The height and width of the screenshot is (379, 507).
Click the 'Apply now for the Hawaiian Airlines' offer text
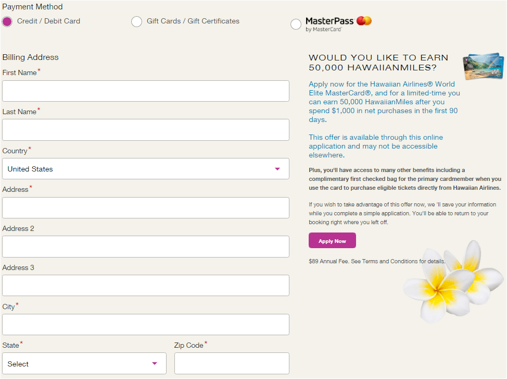[x=384, y=102]
